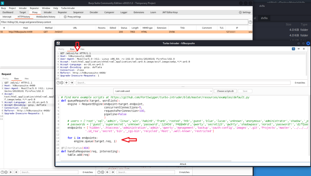The image size is (311, 176).
Task: Switch to the JWT Editor Keys tab
Action: tap(170, 12)
